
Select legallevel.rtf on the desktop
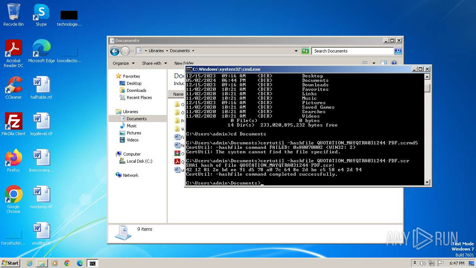coord(41,124)
